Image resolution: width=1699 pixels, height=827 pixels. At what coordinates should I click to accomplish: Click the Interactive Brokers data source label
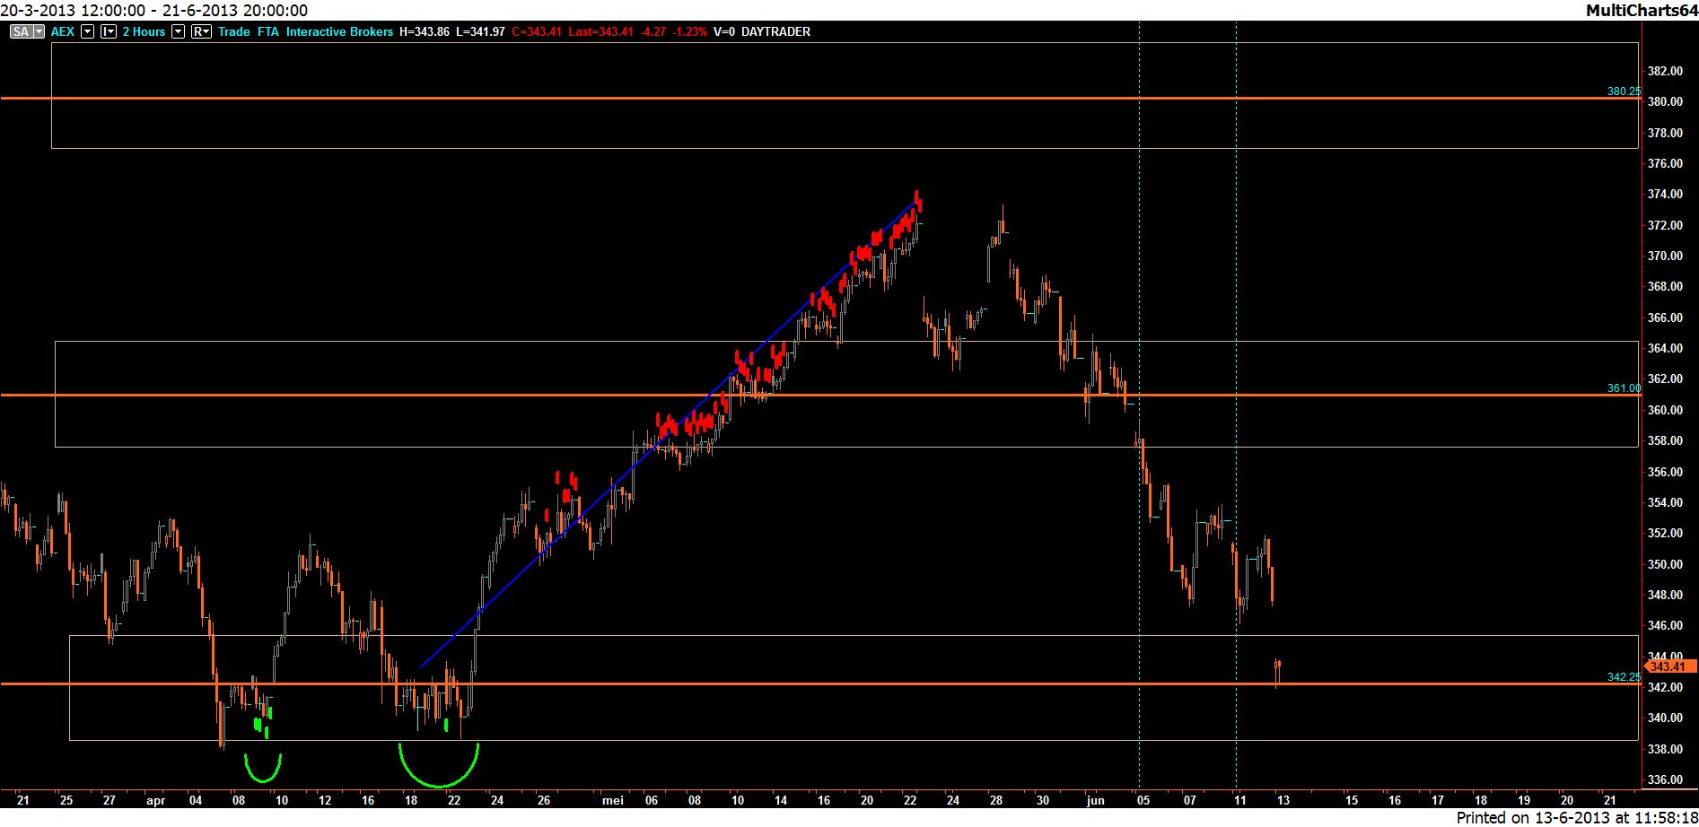(x=339, y=31)
